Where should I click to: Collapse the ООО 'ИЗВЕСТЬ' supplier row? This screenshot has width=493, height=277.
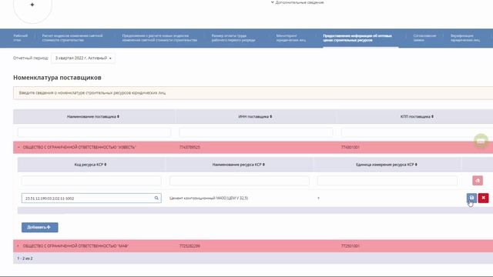point(18,147)
